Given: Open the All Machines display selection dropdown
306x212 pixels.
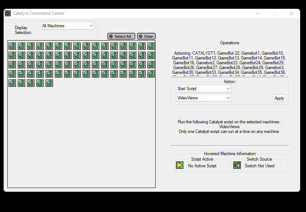Looking at the screenshot, I should 67,26.
